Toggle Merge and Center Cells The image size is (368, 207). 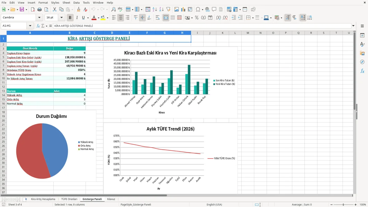point(166,18)
